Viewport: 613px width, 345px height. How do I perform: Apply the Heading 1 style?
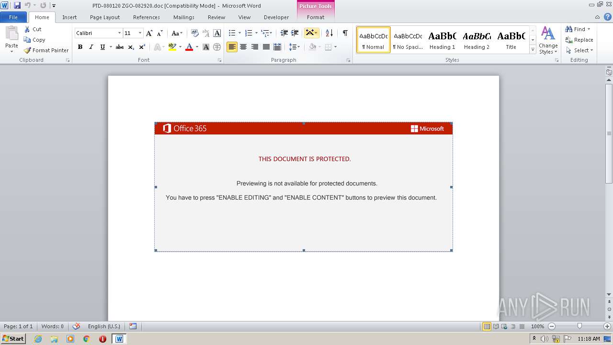(442, 40)
